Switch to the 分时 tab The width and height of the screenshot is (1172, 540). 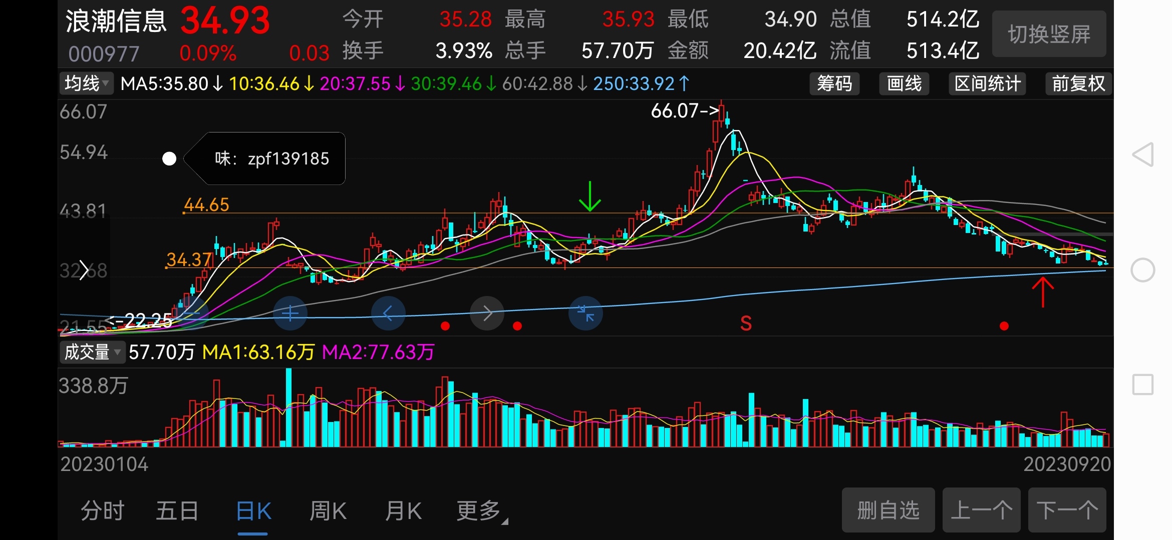click(x=103, y=511)
